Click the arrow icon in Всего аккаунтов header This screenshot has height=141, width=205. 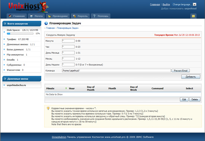pos(5,23)
